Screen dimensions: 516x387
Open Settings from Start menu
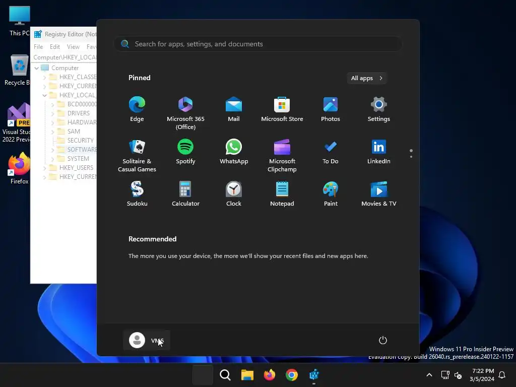[x=379, y=109]
